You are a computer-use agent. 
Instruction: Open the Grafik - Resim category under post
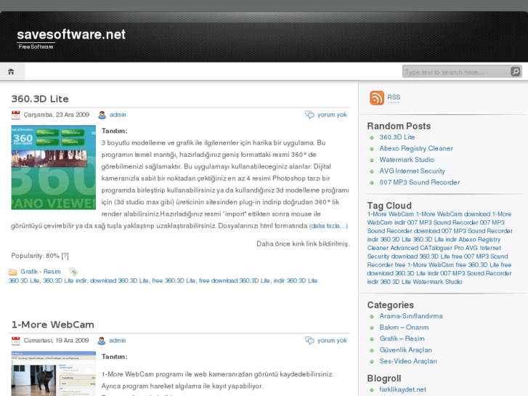(41, 272)
